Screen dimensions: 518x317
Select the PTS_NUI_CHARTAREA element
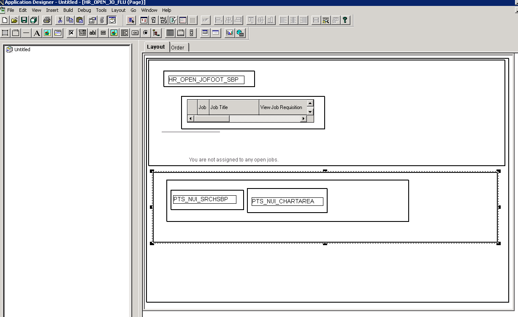pyautogui.click(x=287, y=201)
